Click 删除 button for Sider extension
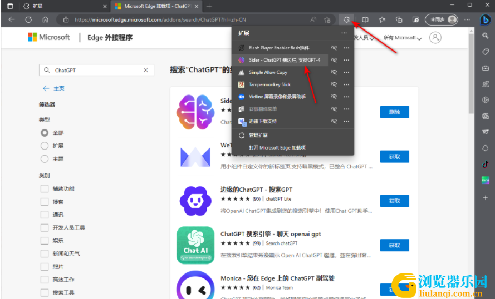The width and height of the screenshot is (495, 299). click(x=394, y=112)
